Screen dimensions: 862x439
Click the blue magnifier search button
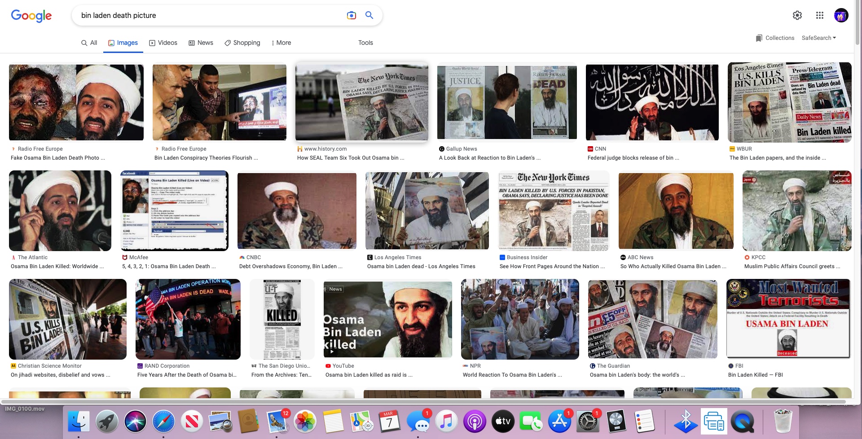pyautogui.click(x=369, y=15)
